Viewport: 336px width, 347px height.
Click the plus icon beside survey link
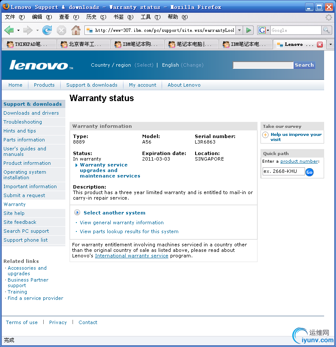[265, 135]
